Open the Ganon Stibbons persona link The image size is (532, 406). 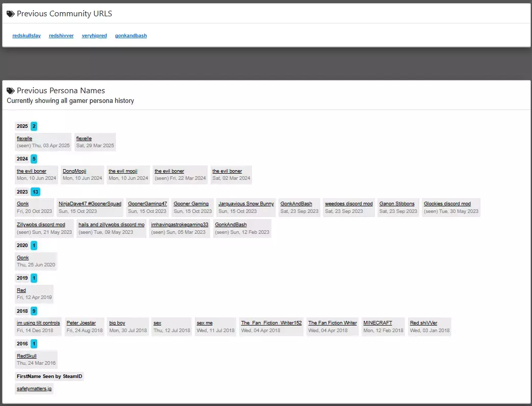point(397,204)
